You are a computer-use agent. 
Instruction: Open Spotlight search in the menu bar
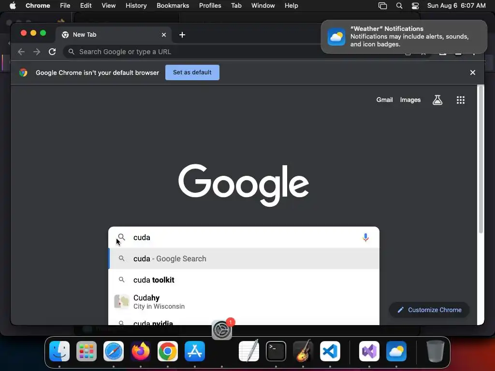pos(399,6)
